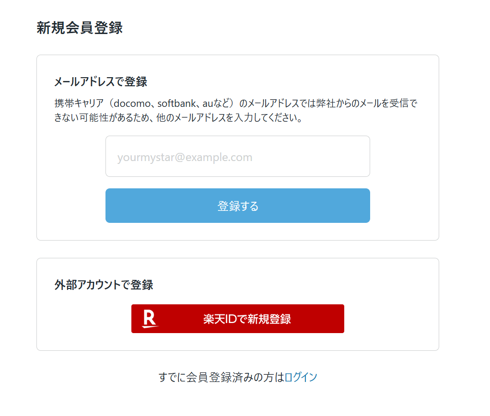The width and height of the screenshot is (490, 416).
Task: Focus the yourmystar@example.com email field
Action: [x=237, y=156]
